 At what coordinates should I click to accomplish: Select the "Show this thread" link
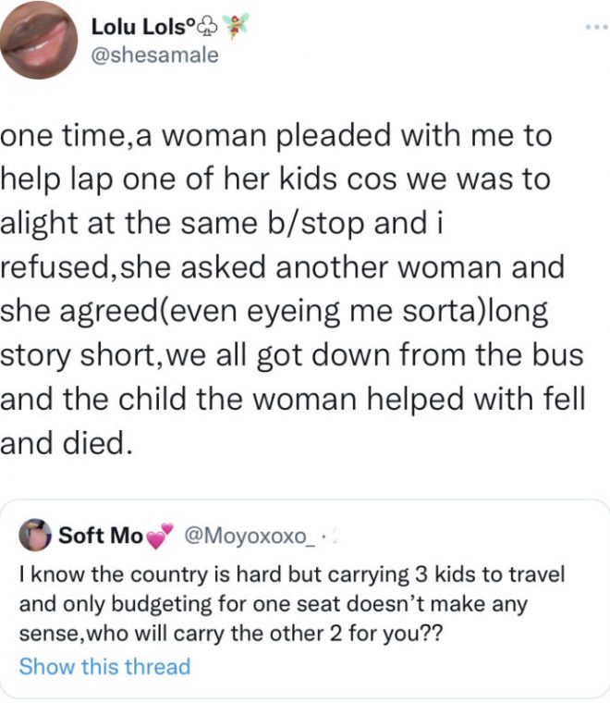click(x=104, y=666)
